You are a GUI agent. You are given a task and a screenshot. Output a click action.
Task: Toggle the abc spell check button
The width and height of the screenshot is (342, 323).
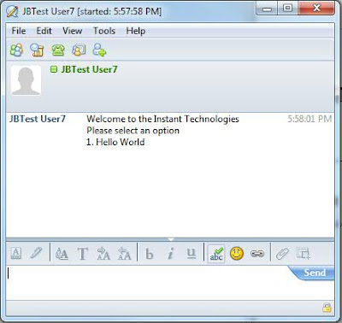(x=216, y=254)
